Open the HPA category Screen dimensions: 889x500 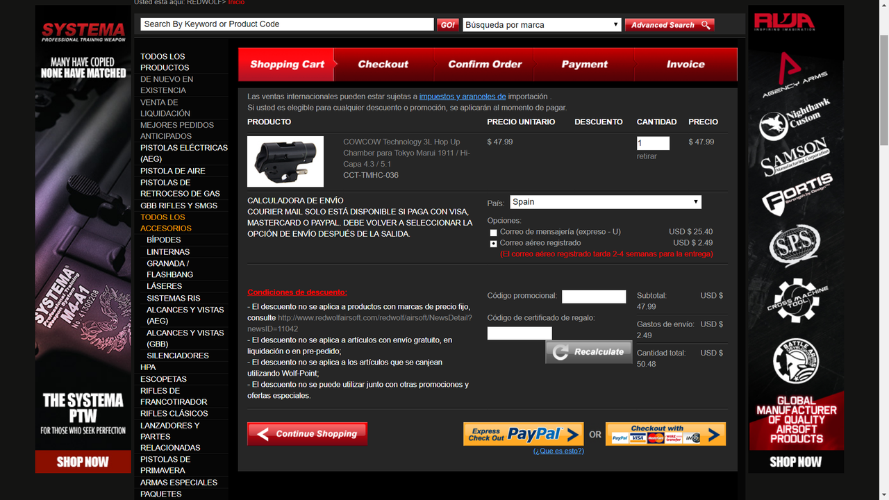tap(148, 367)
